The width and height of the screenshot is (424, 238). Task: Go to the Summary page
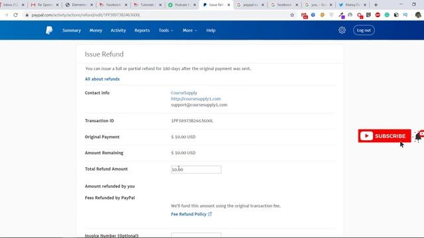(x=72, y=30)
